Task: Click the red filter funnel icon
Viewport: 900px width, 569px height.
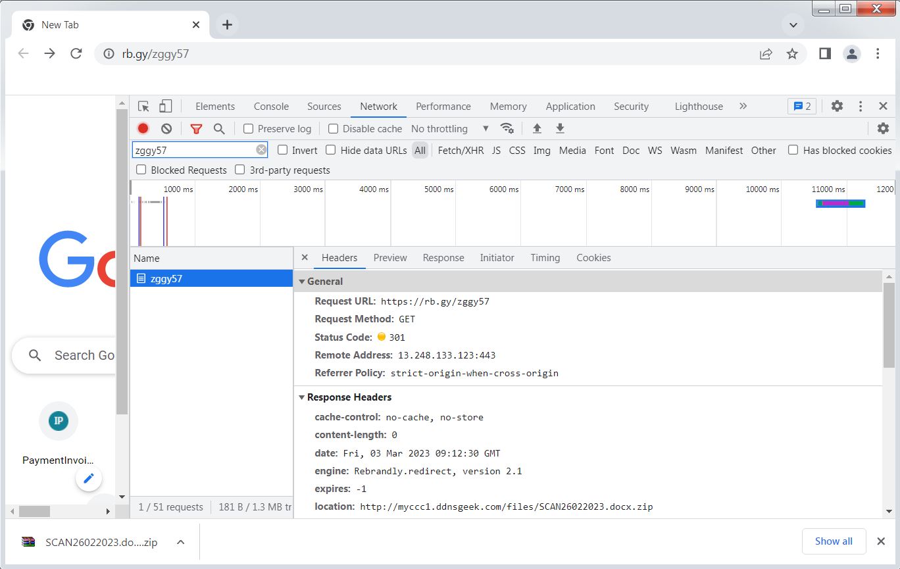Action: (196, 129)
